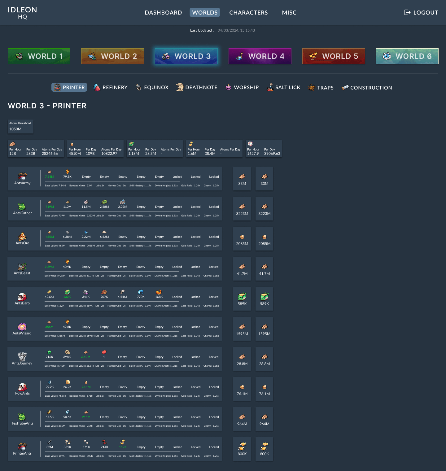Switch to the Equinox tab
This screenshot has height=471, width=446.
[x=152, y=87]
